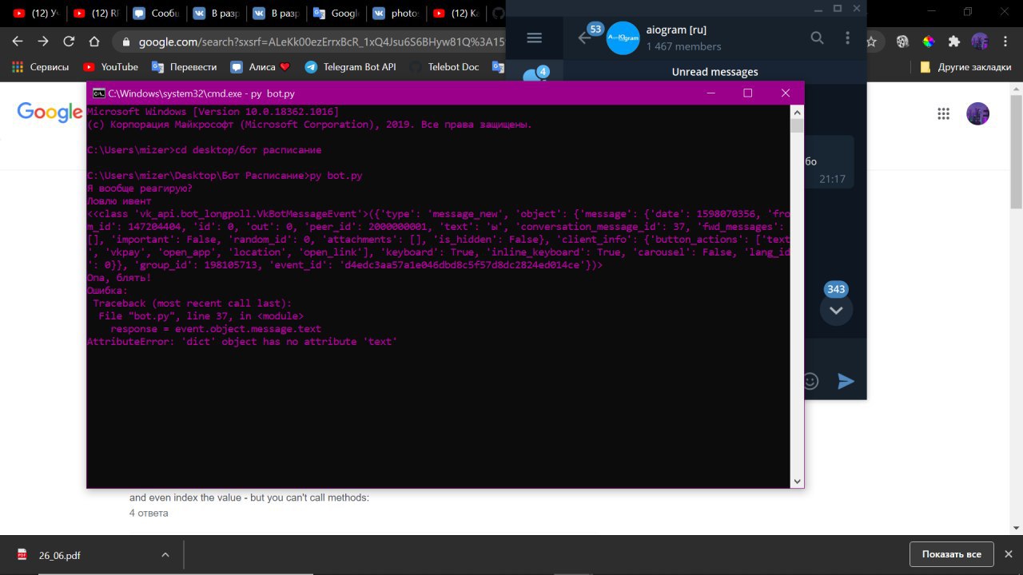Search within the aiogram chat
This screenshot has width=1023, height=575.
pos(817,38)
